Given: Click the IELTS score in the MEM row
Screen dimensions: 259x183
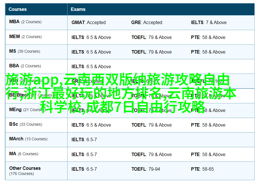Looking at the screenshot, I should [91, 37].
